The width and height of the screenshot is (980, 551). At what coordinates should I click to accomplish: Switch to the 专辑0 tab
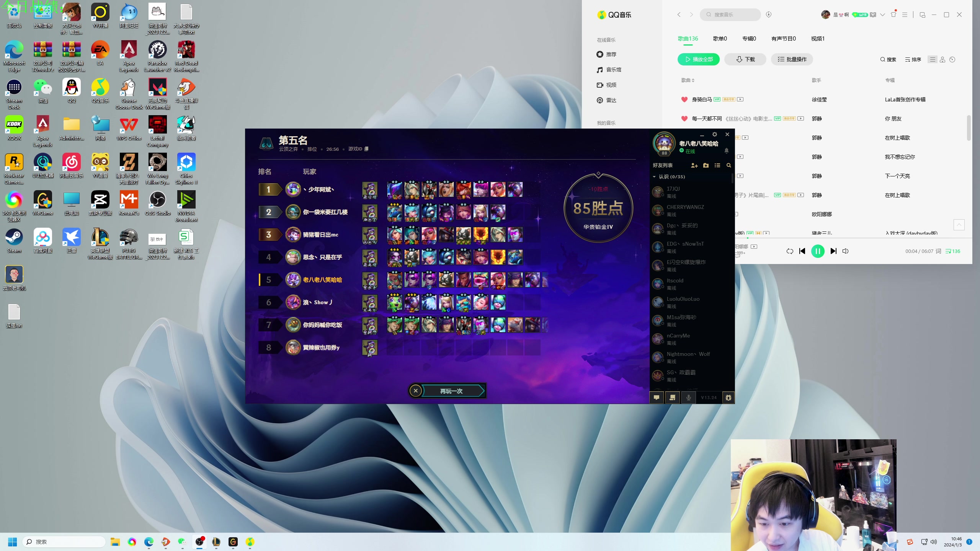click(x=749, y=39)
